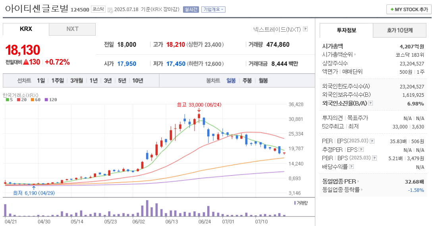This screenshot has width=436, height=226.
Task: Click the red arrow at 최고 33,000 marker
Action: (x=199, y=110)
